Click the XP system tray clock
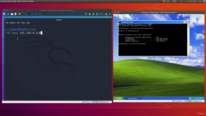This screenshot has width=206, height=116. pyautogui.click(x=201, y=98)
